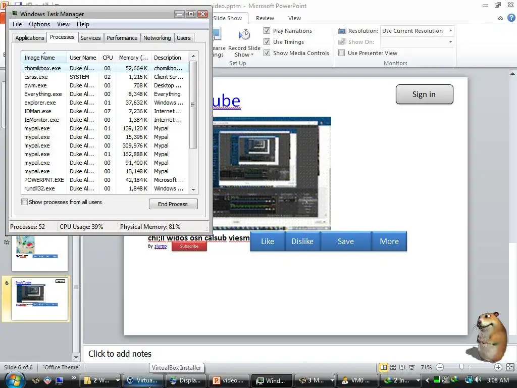Toggle Play Narrations checkbox

[267, 31]
